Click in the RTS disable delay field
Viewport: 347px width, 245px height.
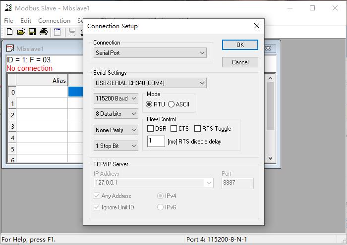coord(156,142)
